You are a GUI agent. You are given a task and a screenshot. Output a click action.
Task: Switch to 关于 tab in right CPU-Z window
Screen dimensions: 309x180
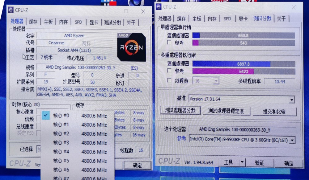(281, 19)
